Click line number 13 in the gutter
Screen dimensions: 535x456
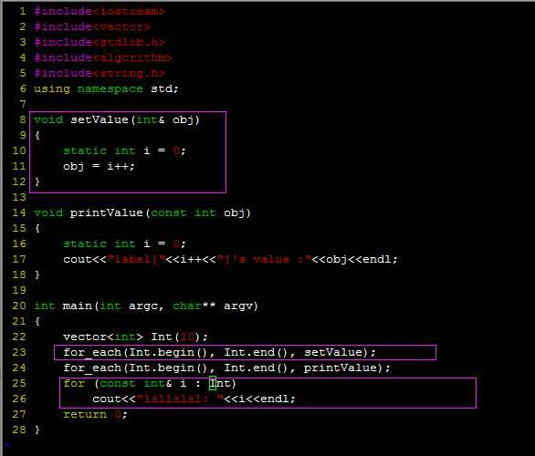[19, 197]
